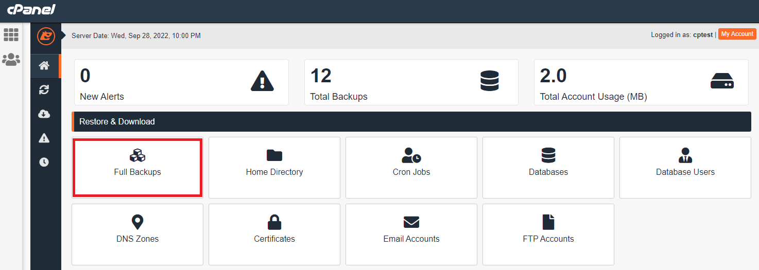
Task: View the New Alerts summary card
Action: pyautogui.click(x=181, y=82)
